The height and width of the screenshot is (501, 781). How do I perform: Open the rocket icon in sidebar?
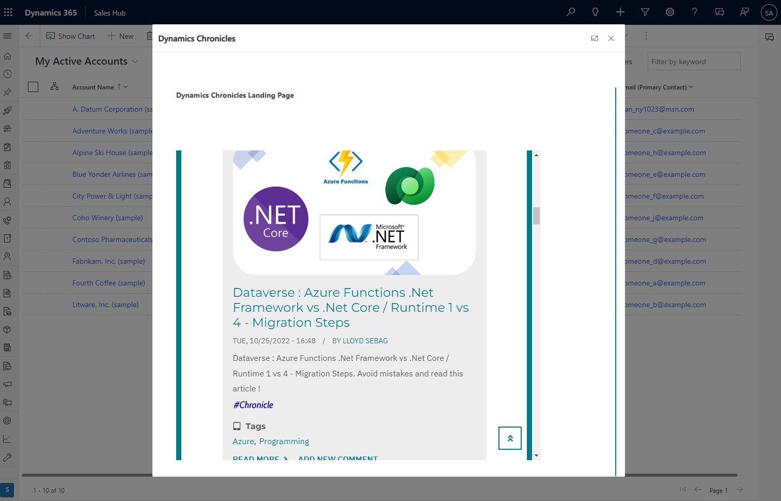point(7,111)
